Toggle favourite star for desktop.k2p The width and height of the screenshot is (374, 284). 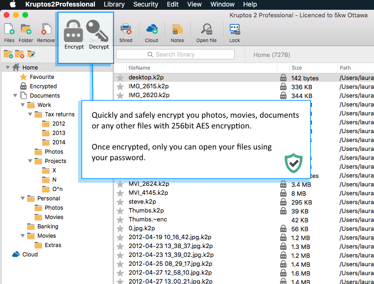(121, 78)
